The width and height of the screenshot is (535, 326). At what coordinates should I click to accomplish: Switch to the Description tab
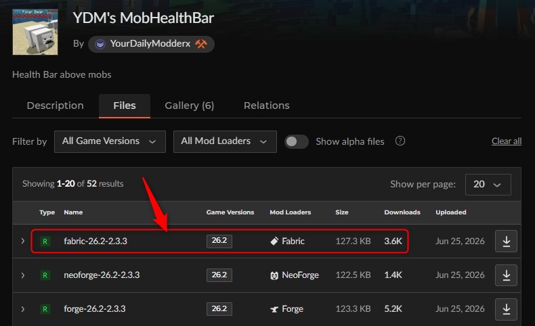[x=56, y=106]
